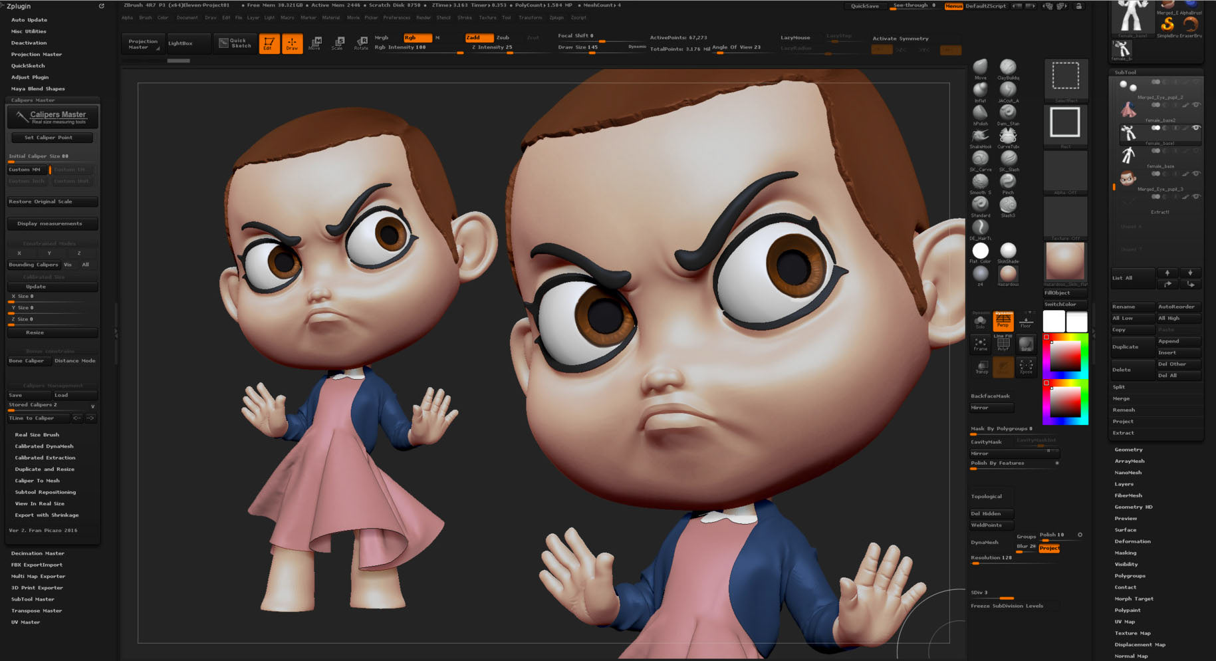This screenshot has height=661, width=1216.
Task: Toggle PolyF line fill display
Action: pos(1003,343)
